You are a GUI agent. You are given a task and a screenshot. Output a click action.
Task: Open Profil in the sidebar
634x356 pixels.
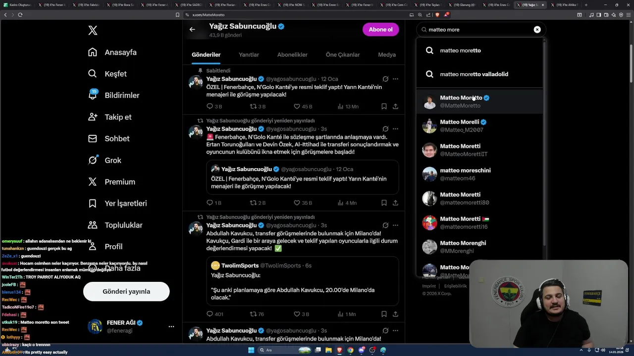click(105, 247)
